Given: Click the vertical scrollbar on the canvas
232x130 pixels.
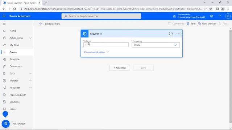Looking at the screenshot, I should pyautogui.click(x=231, y=76).
